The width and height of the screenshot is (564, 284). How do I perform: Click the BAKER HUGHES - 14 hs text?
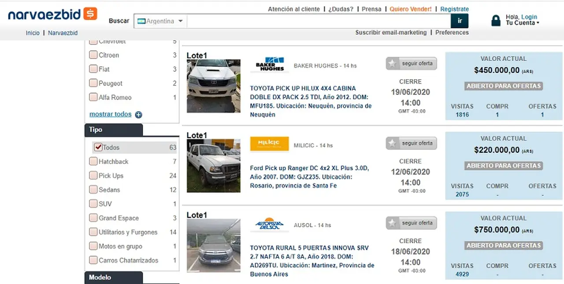[325, 66]
